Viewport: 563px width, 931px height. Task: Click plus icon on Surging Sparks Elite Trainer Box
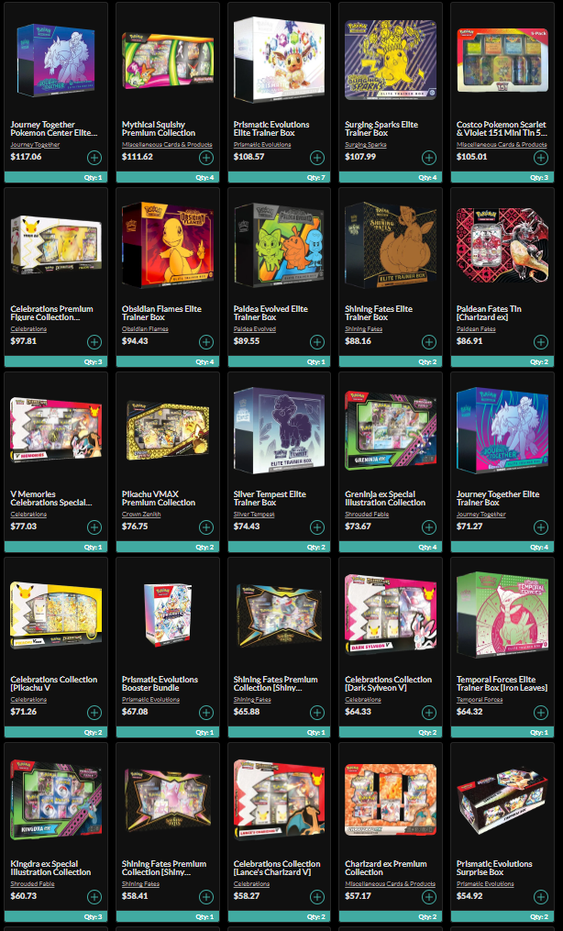click(x=429, y=158)
